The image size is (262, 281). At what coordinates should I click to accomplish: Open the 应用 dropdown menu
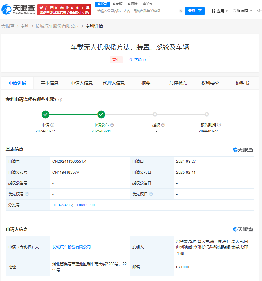pyautogui.click(x=219, y=11)
